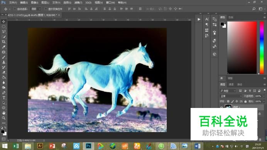
Task: Switch to the 调整 (Adjustments) tab
Action: point(230,78)
